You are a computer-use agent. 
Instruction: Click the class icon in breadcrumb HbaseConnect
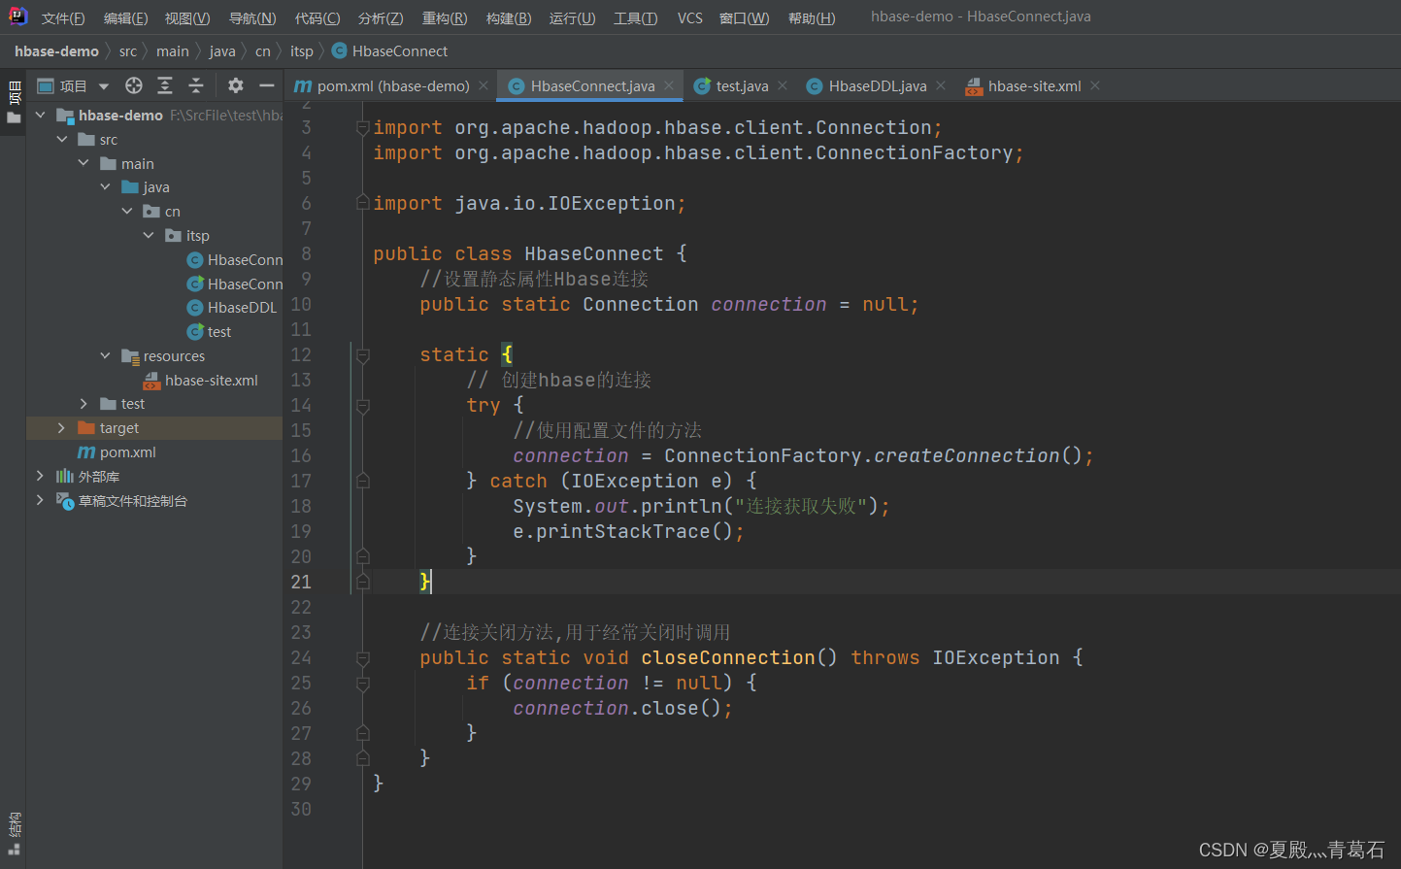(339, 51)
